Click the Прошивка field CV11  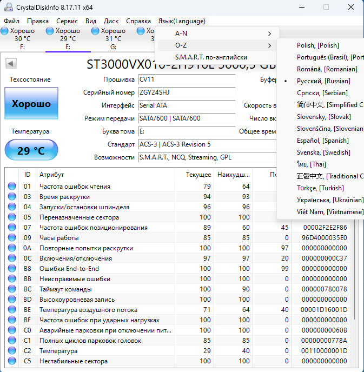187,79
